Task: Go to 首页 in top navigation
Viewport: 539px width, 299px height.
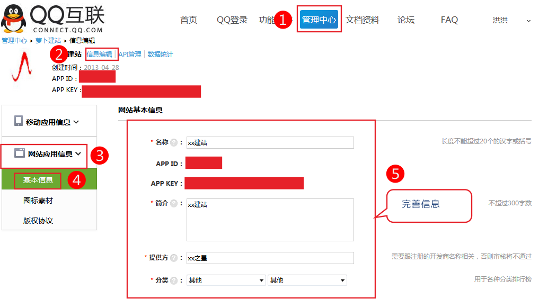Action: coord(189,20)
